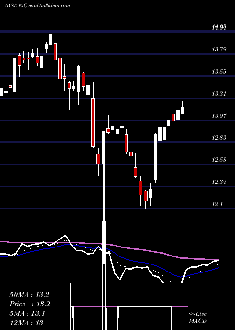
Task: Click the 50MA : 13.2 readout
Action: pos(29,295)
